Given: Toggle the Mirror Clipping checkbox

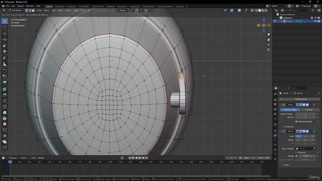Looking at the screenshot, I should click(296, 152).
